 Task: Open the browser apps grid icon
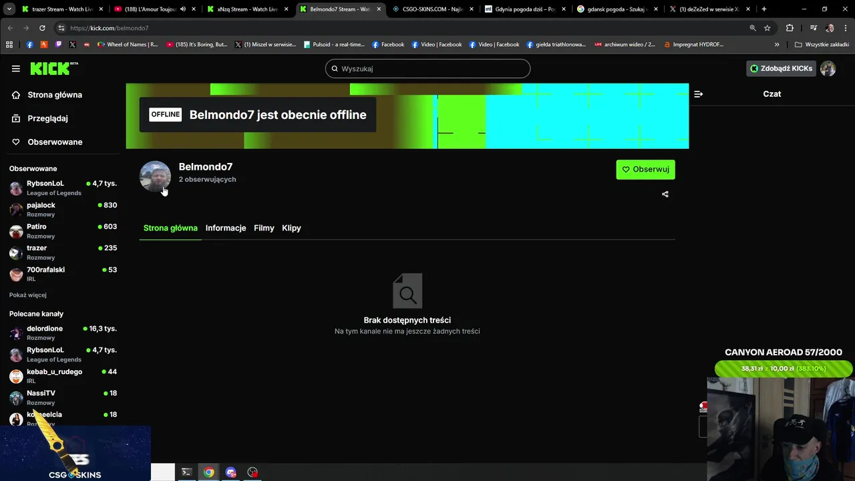[9, 44]
